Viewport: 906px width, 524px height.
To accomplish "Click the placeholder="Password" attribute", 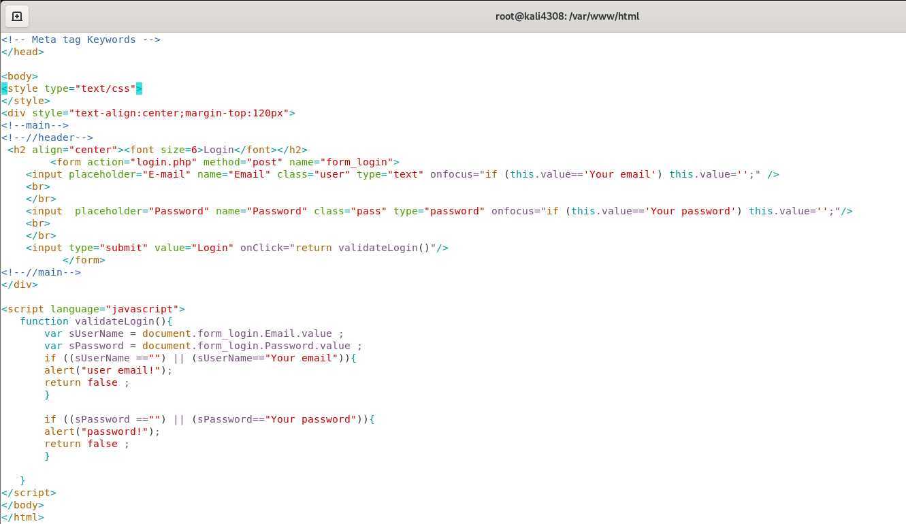I will [x=142, y=211].
